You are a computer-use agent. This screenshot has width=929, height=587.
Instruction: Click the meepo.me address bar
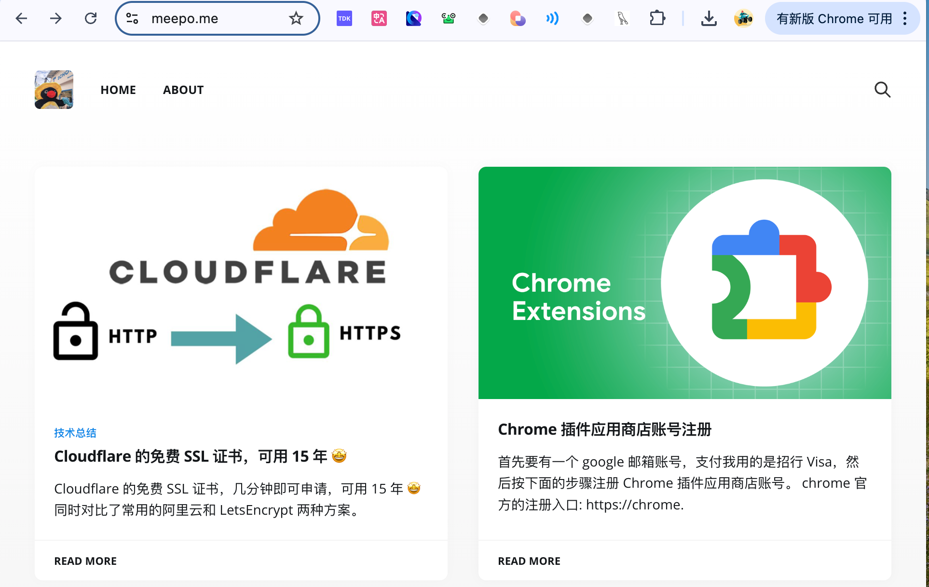(218, 19)
